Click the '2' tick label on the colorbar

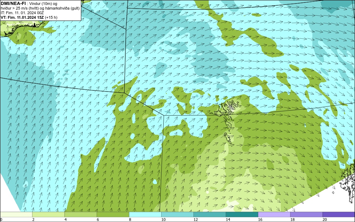point(33,220)
